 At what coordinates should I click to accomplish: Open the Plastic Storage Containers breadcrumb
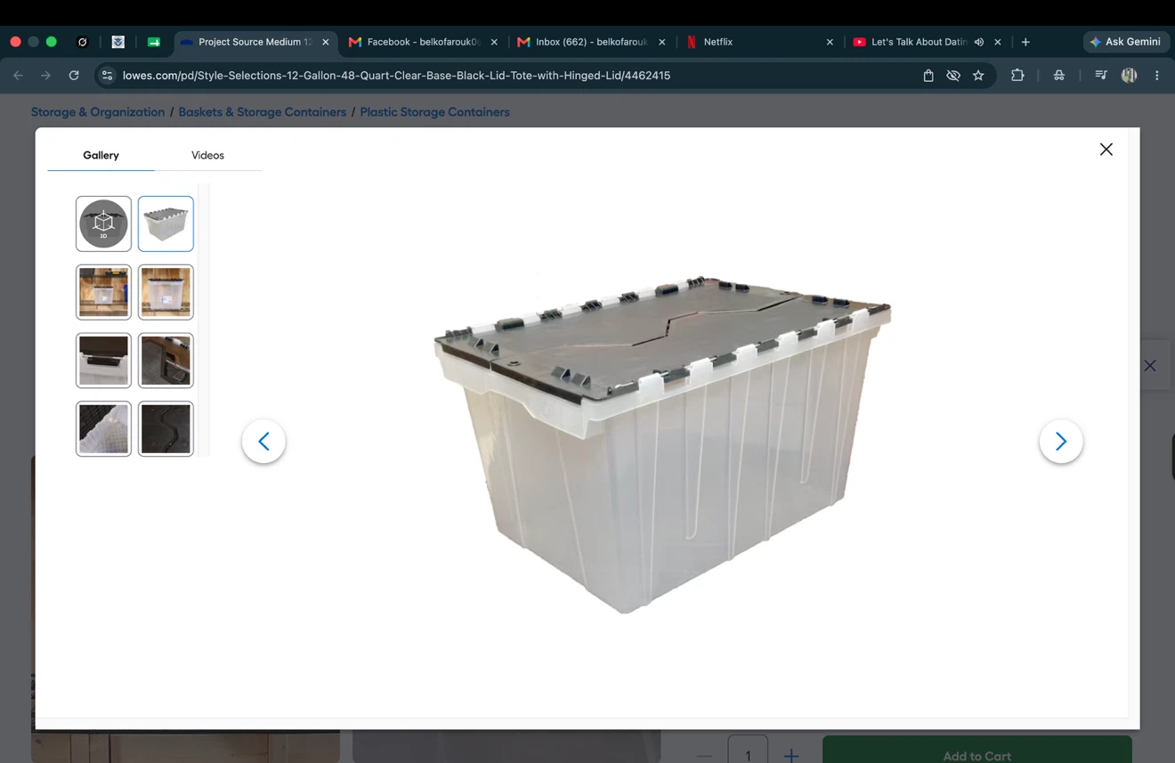point(434,112)
